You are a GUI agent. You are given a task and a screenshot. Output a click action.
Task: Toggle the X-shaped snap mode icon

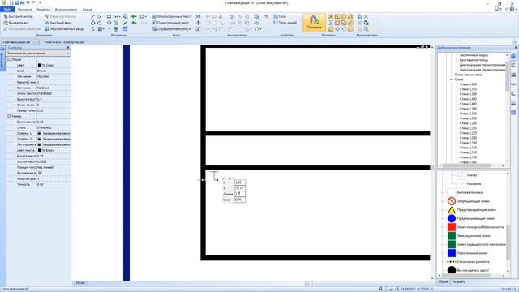click(330, 16)
